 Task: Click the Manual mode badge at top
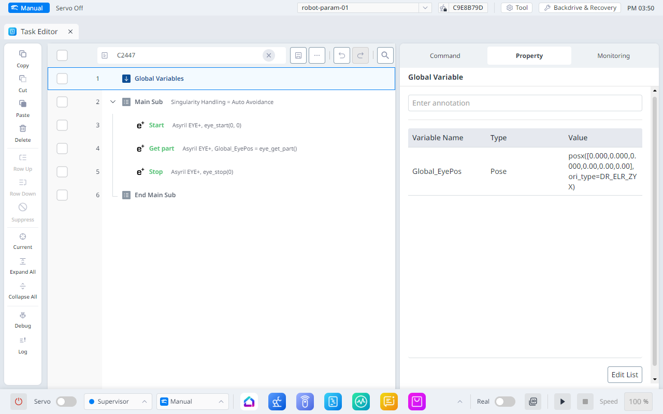click(28, 8)
